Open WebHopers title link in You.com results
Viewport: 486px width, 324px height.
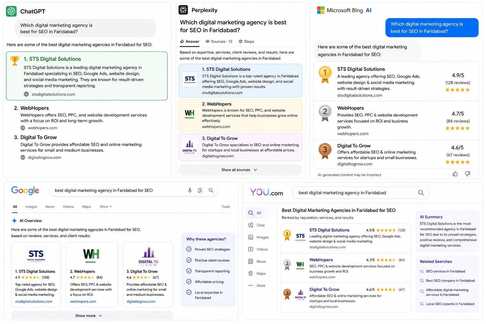click(321, 260)
